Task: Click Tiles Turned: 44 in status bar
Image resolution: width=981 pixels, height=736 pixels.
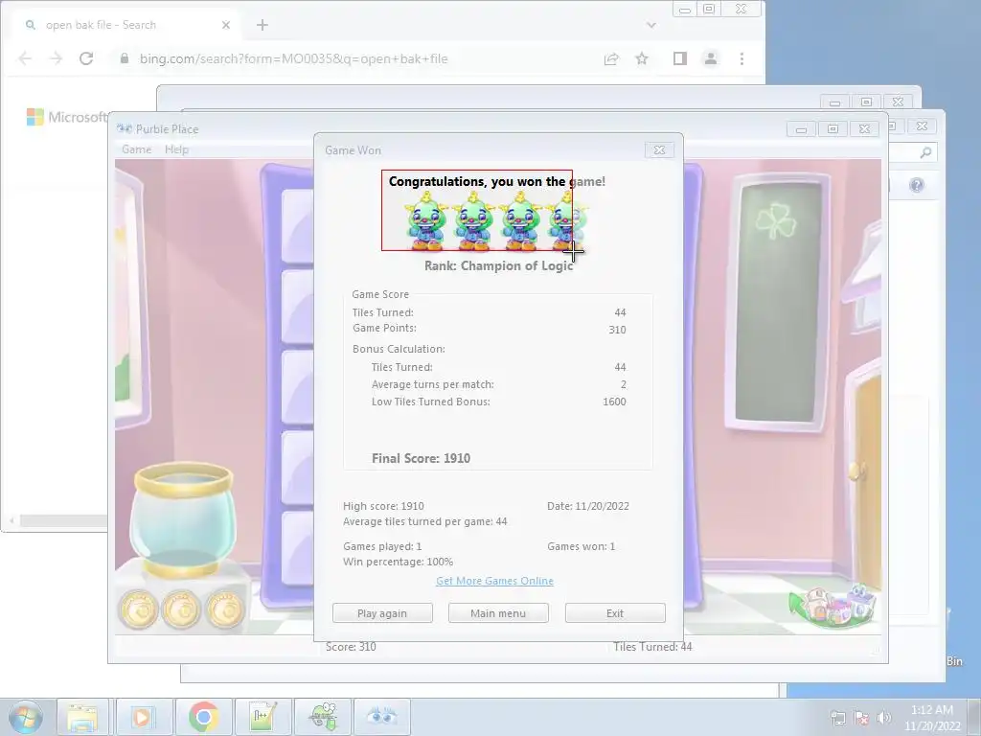Action: (x=652, y=647)
